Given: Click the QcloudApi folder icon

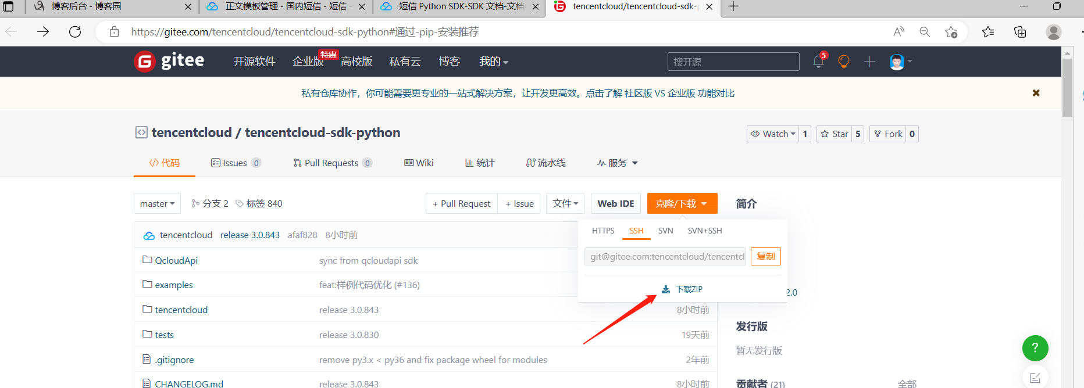Looking at the screenshot, I should pos(147,260).
